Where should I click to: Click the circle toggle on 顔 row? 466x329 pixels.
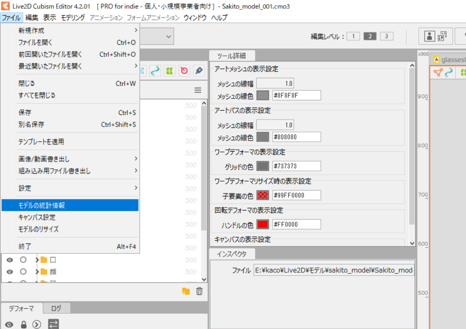pyautogui.click(x=23, y=272)
